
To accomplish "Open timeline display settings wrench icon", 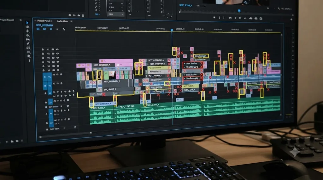I will click(x=64, y=29).
